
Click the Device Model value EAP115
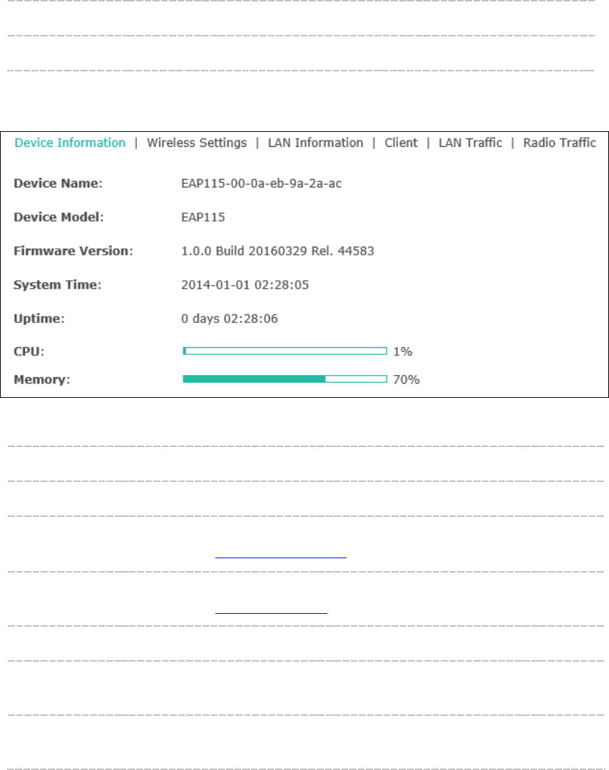[203, 217]
